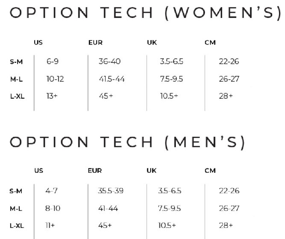This screenshot has height=239, width=285.
Task: Click the men's US 8-10 size cell
Action: (53, 208)
